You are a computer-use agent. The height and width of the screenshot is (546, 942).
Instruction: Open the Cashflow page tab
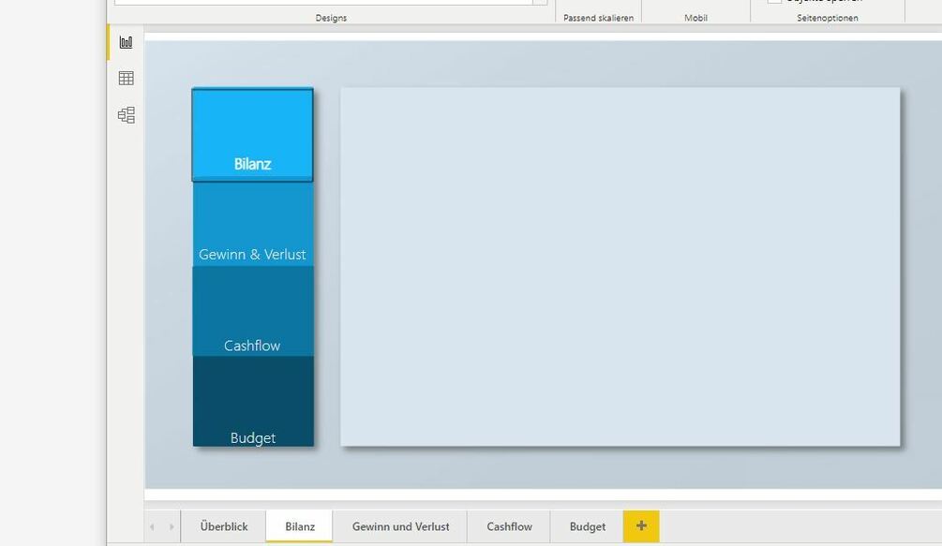pos(509,526)
